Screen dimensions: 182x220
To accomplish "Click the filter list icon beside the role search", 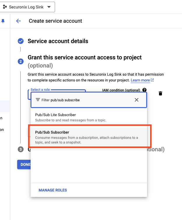I will [x=38, y=100].
